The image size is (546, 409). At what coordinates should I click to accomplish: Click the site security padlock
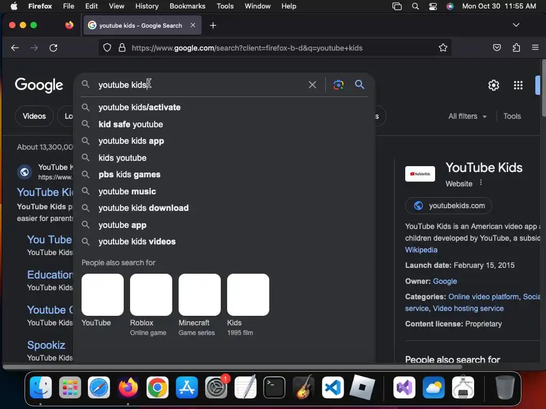coord(122,47)
